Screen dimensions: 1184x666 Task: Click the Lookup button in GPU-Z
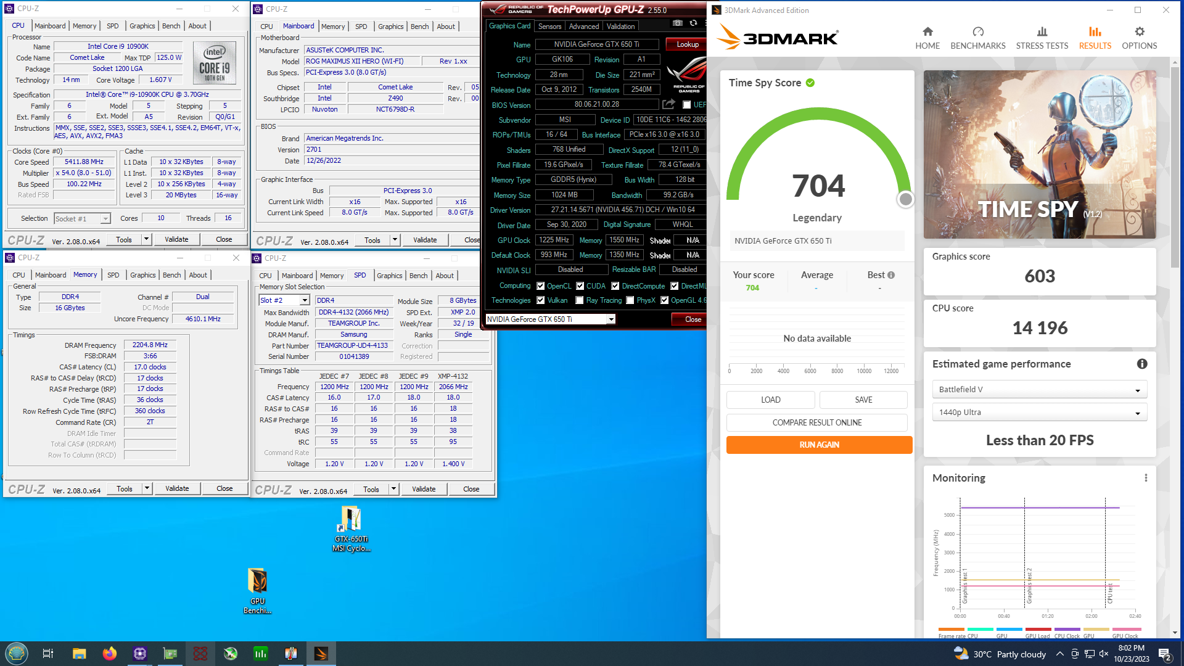pyautogui.click(x=688, y=44)
